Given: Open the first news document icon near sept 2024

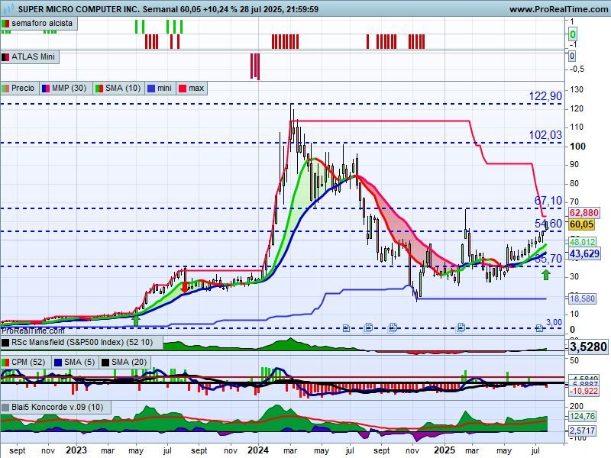Looking at the screenshot, I should click(346, 328).
